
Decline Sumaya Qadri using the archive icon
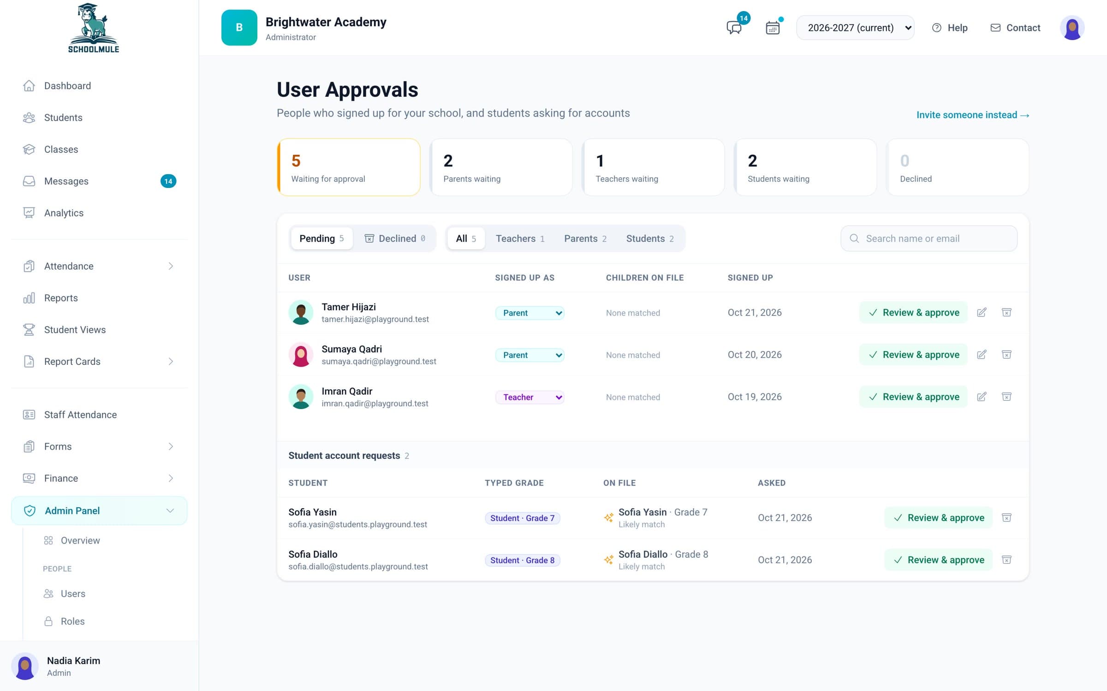pyautogui.click(x=1006, y=355)
